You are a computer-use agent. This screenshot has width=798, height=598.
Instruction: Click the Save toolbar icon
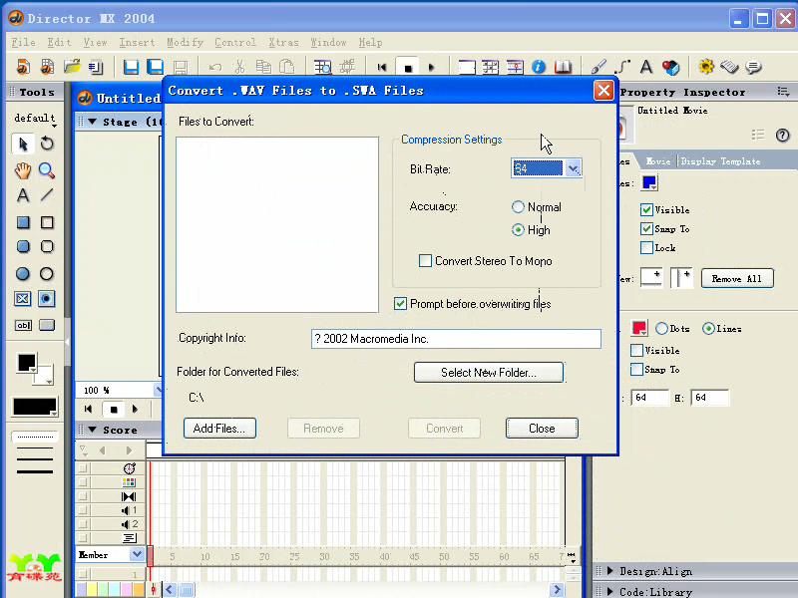131,67
